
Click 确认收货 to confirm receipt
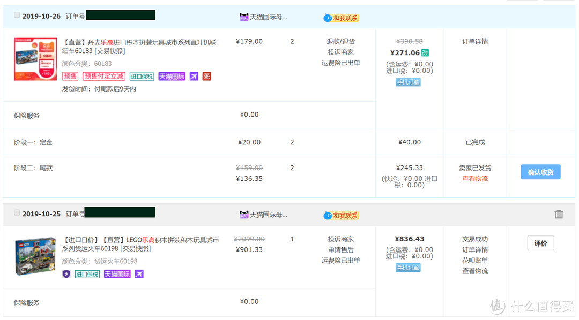[x=540, y=172]
